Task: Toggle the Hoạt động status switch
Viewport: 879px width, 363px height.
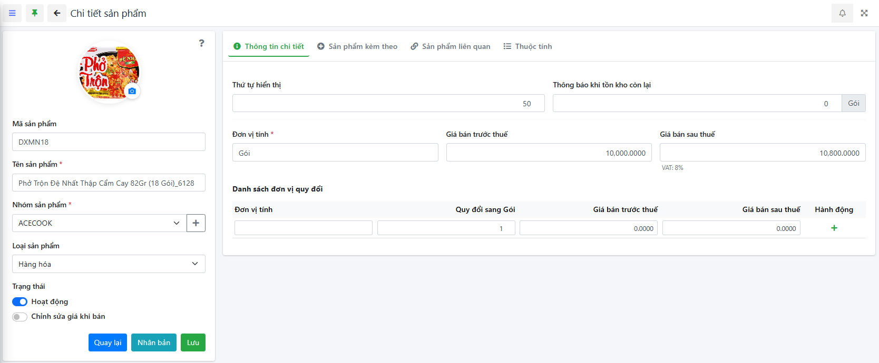Action: pos(20,301)
